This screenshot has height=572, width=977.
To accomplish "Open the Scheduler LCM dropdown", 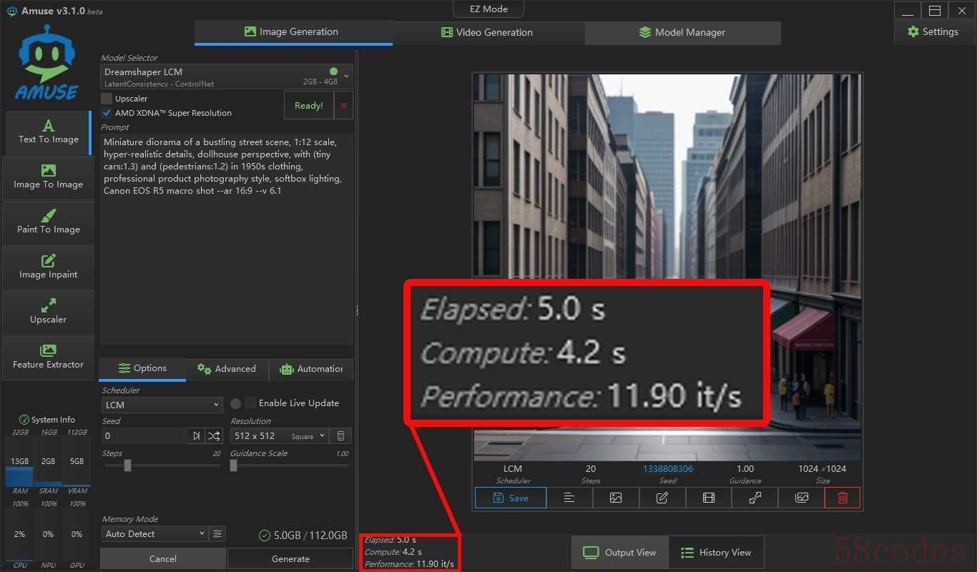I will coord(162,405).
